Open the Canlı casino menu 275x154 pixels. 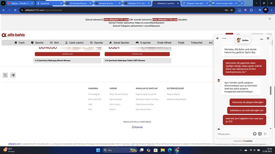[74, 42]
